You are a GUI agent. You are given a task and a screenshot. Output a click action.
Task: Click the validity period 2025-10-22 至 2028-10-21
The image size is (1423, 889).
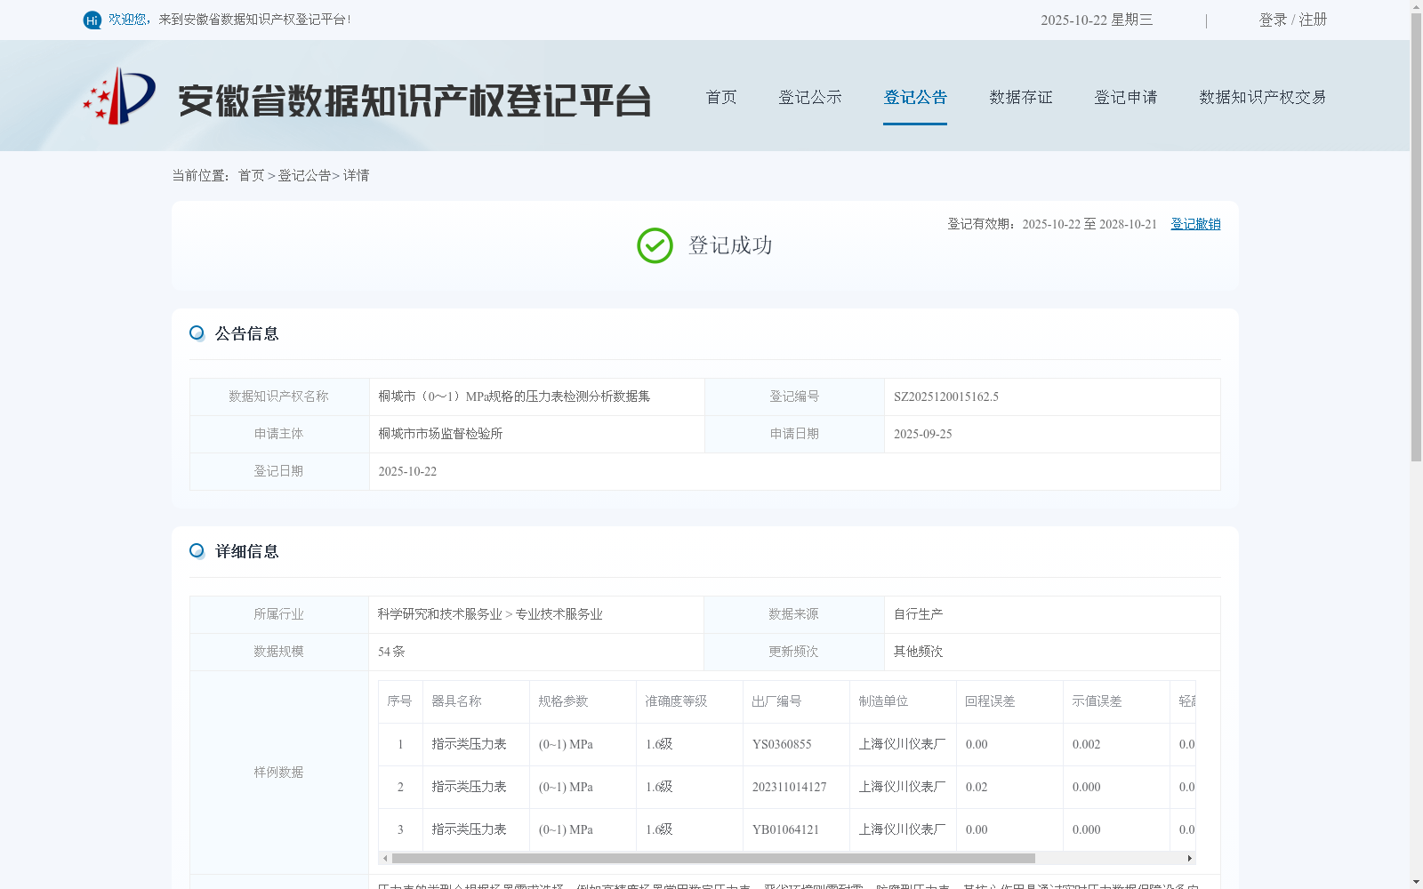tap(1089, 224)
